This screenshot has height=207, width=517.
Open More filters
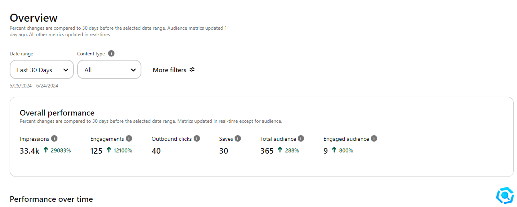point(174,70)
